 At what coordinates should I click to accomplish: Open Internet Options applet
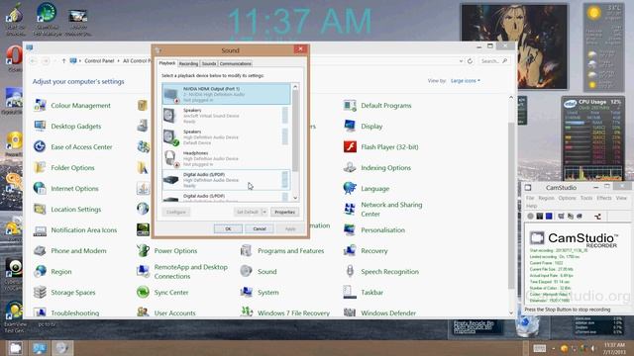(66, 189)
